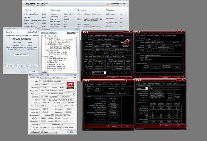Collapse the CPU Score tree node
207x141 pixels.
coord(45,50)
